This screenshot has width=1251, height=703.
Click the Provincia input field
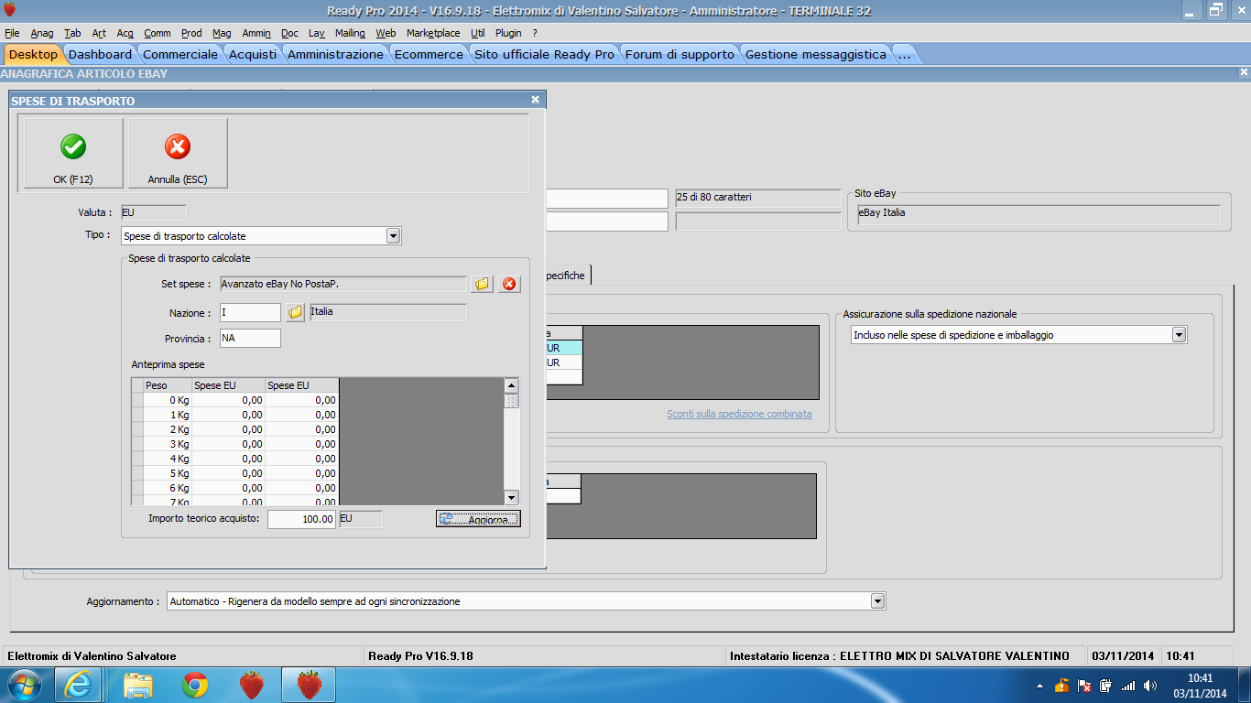pos(250,339)
